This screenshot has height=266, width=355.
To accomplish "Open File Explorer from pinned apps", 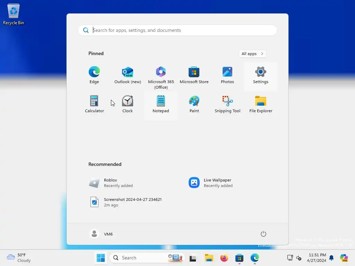I will click(261, 105).
